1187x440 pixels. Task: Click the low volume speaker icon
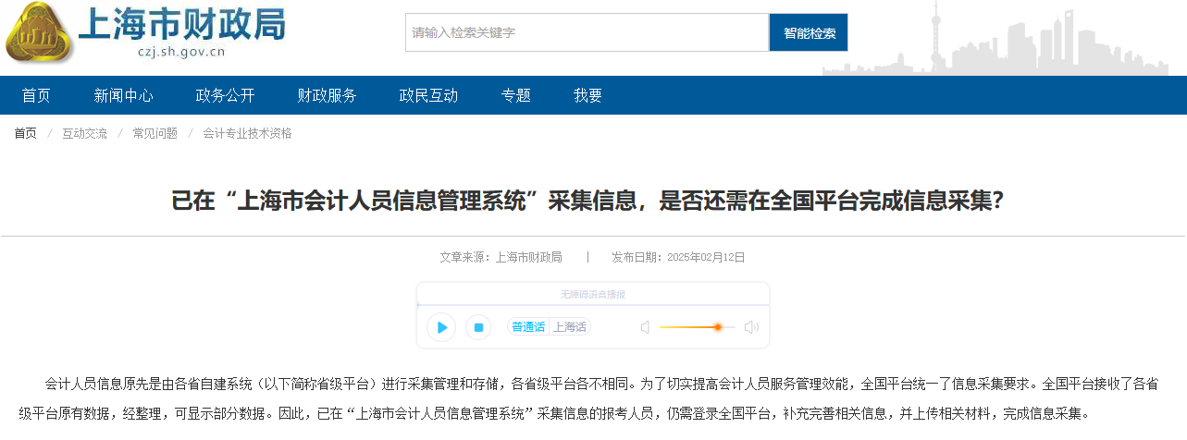click(x=645, y=327)
